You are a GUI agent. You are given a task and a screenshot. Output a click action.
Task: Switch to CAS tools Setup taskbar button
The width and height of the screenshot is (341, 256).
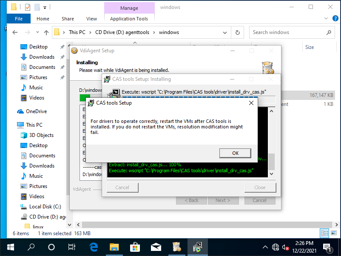tap(197, 247)
